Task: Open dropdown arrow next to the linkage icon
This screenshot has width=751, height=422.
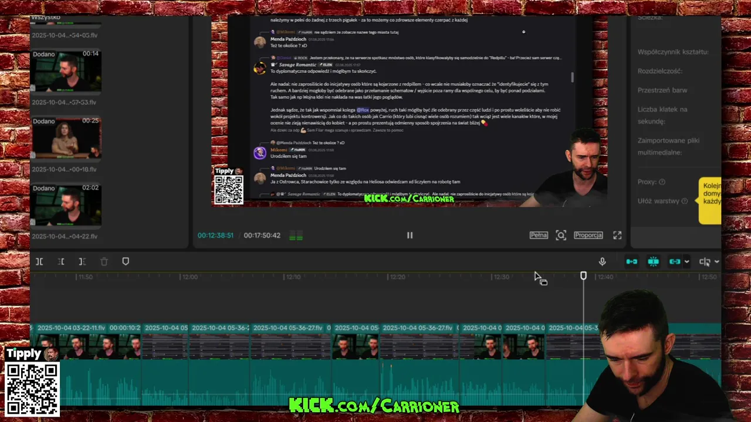Action: (x=687, y=262)
